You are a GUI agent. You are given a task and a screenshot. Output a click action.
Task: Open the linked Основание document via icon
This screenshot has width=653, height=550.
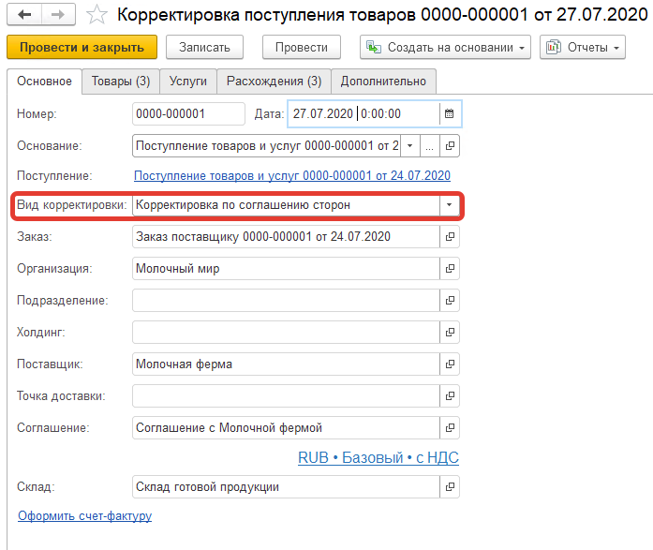450,146
